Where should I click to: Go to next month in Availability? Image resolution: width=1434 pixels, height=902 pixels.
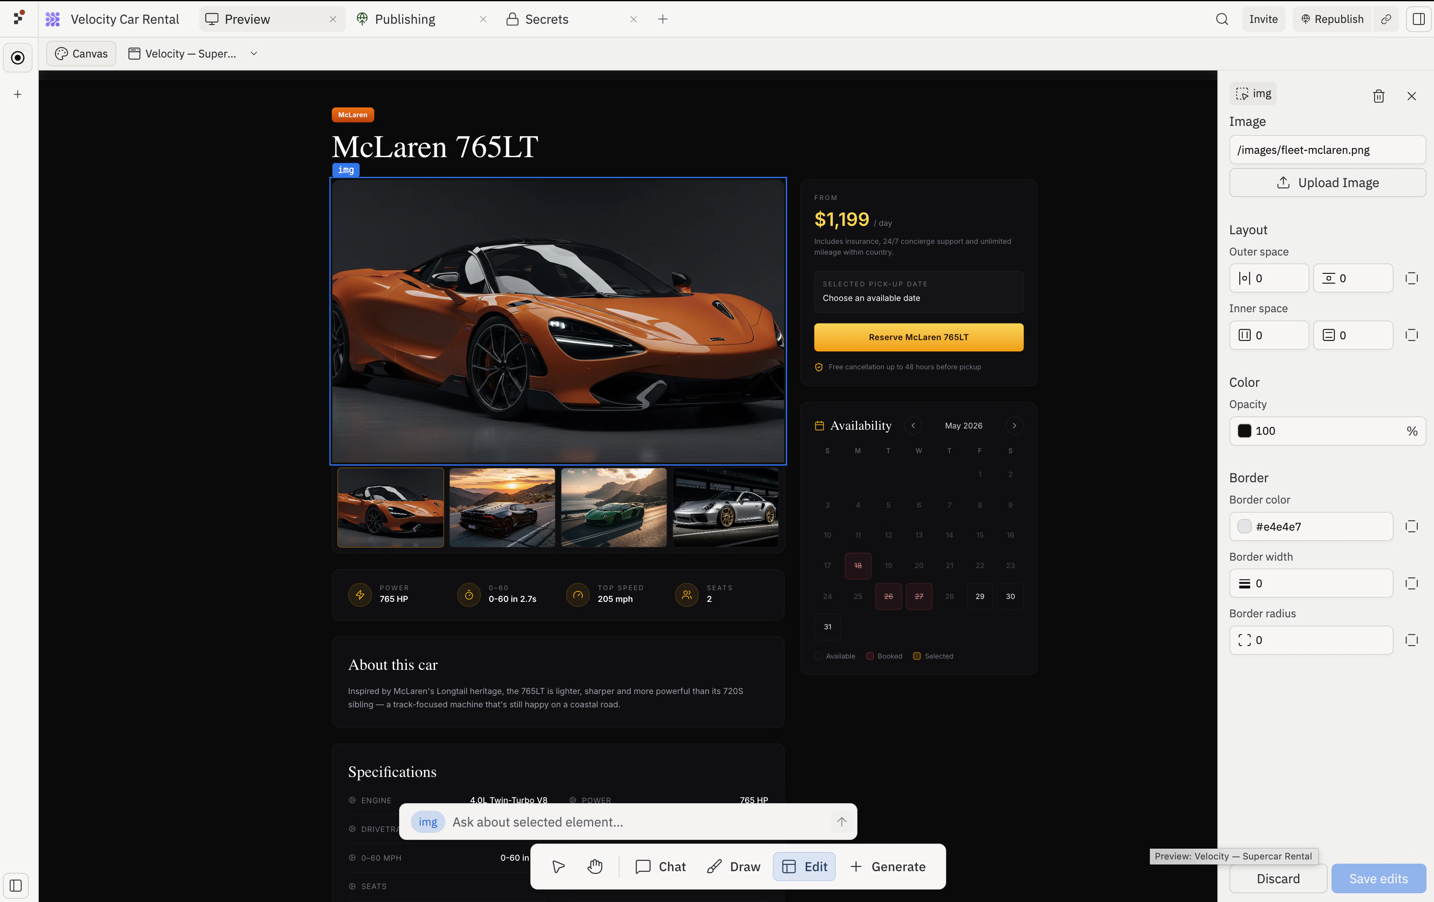(x=1014, y=426)
